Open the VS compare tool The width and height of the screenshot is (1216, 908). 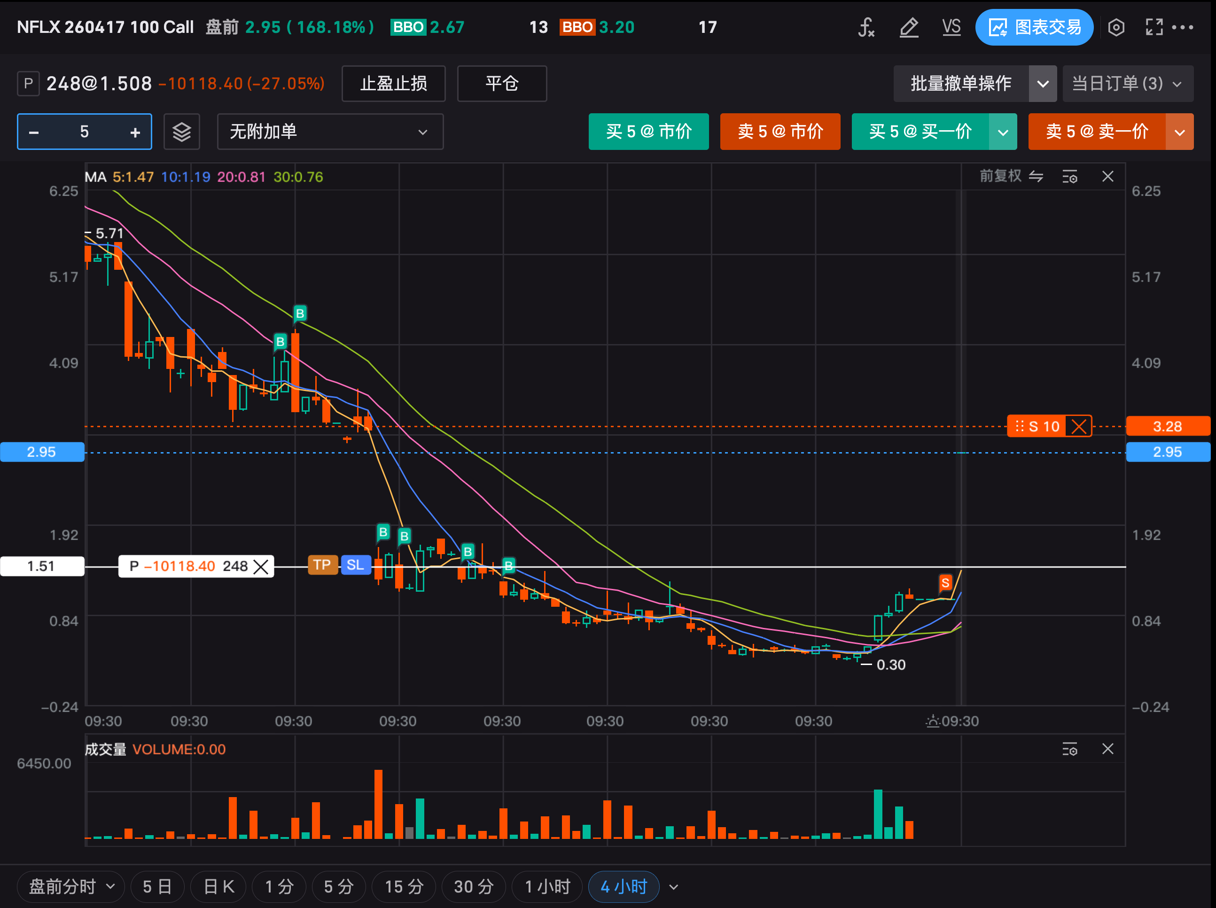click(951, 27)
